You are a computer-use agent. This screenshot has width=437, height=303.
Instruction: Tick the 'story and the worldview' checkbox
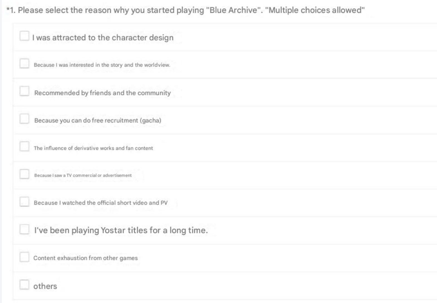tap(24, 63)
